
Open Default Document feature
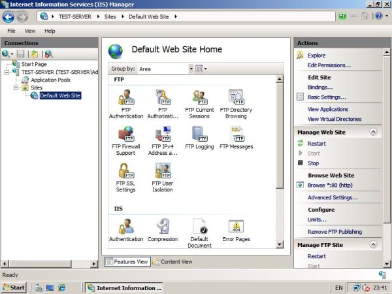coord(199,233)
